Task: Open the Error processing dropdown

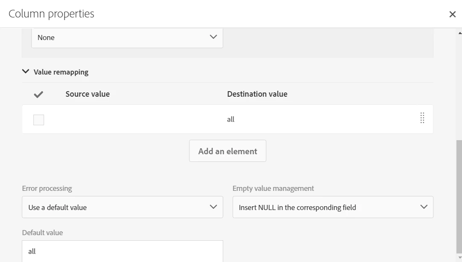Action: coord(122,207)
